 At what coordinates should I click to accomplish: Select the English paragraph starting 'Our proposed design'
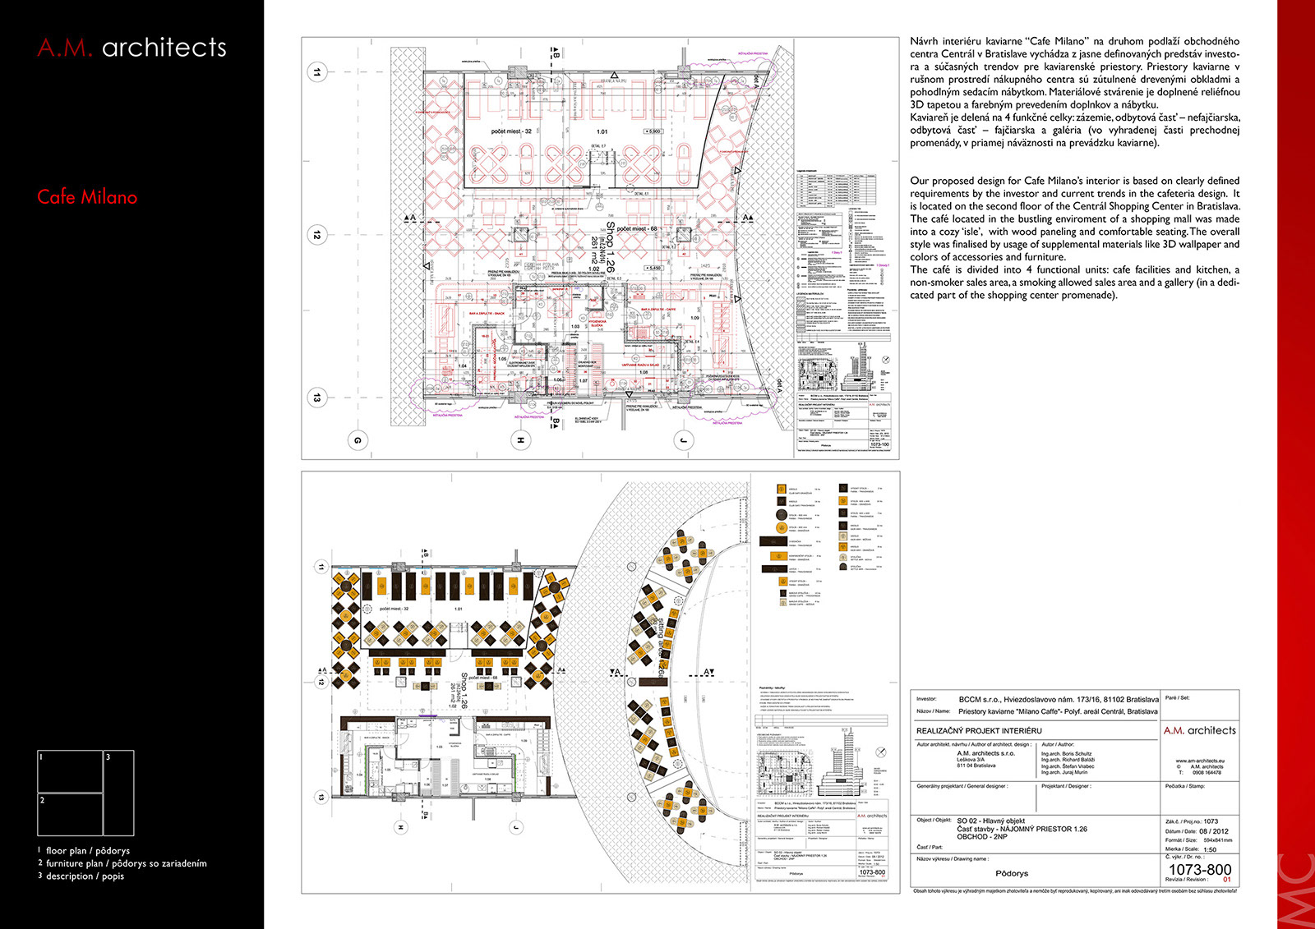[1074, 237]
